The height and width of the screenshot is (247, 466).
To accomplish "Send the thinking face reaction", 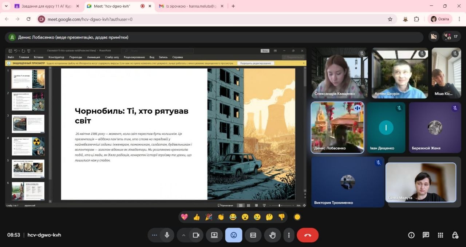I will 269,217.
